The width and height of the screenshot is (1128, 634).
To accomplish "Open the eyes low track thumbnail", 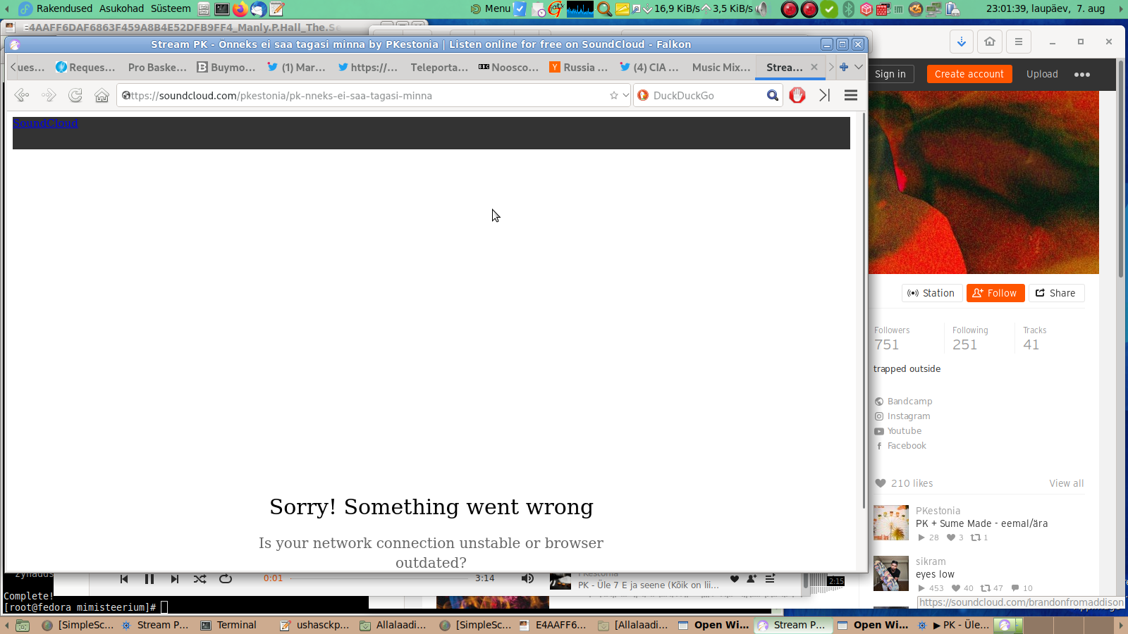I will (x=891, y=573).
